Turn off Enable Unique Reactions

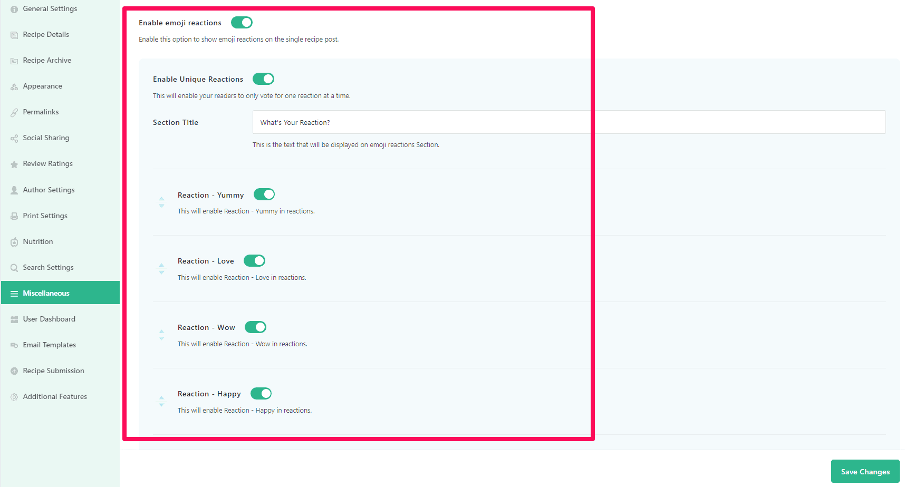pos(263,79)
